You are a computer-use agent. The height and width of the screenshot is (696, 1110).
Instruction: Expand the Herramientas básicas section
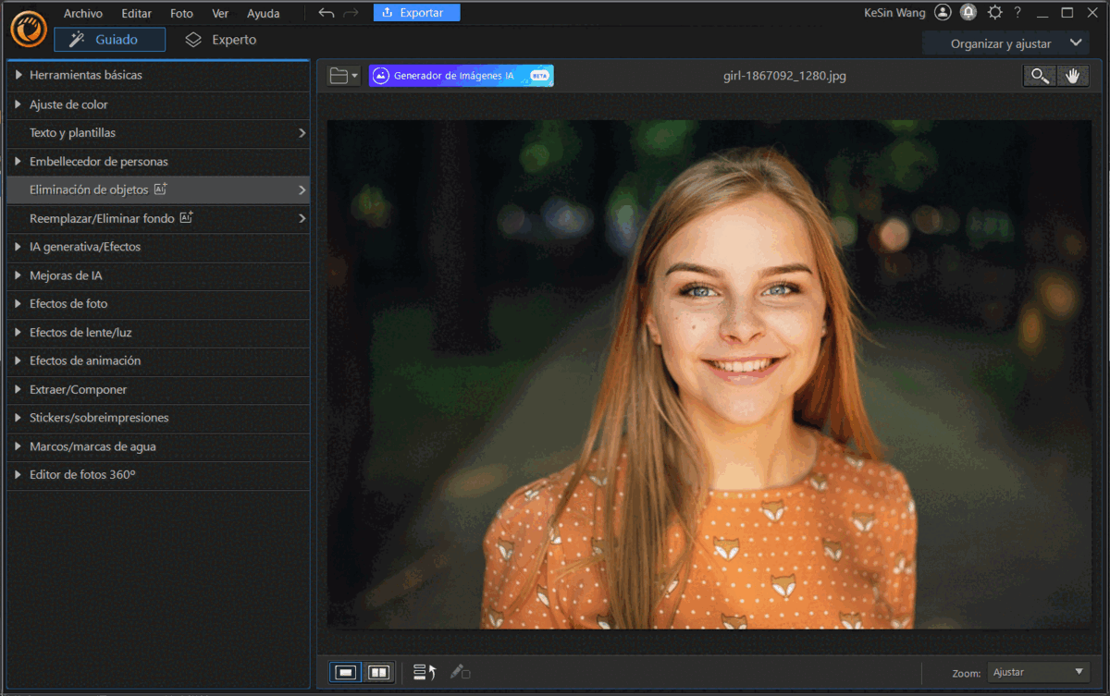click(85, 75)
